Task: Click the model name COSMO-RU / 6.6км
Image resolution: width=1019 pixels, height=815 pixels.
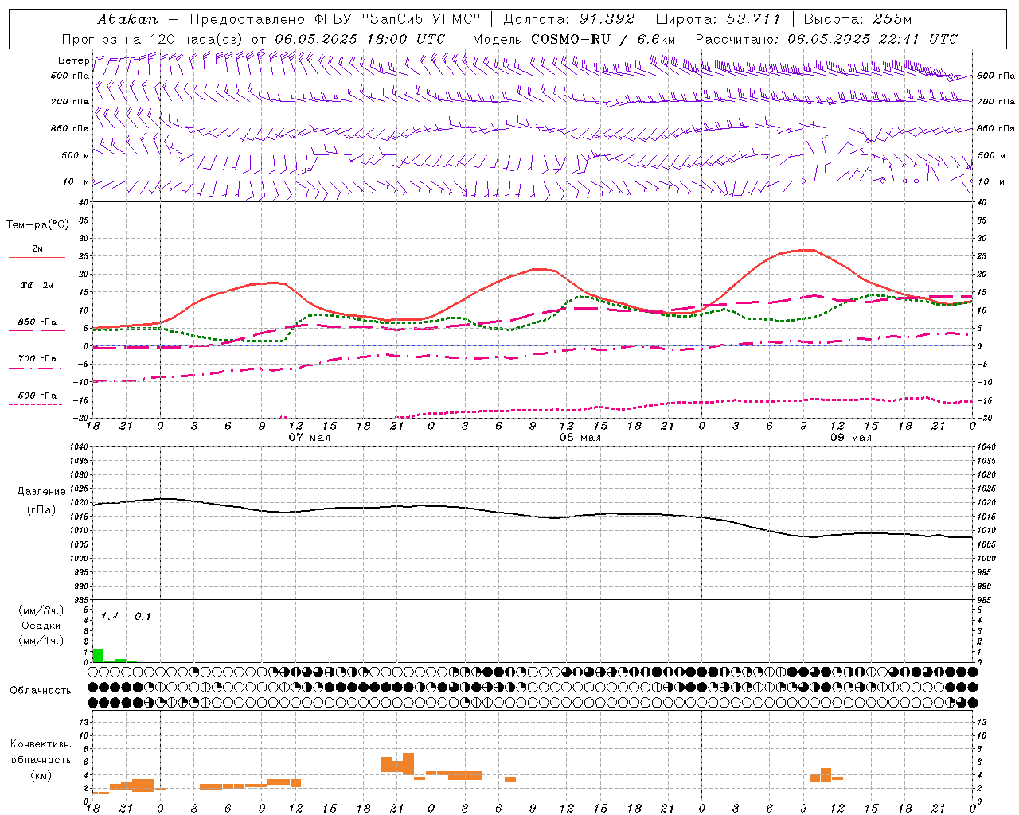Action: 603,39
